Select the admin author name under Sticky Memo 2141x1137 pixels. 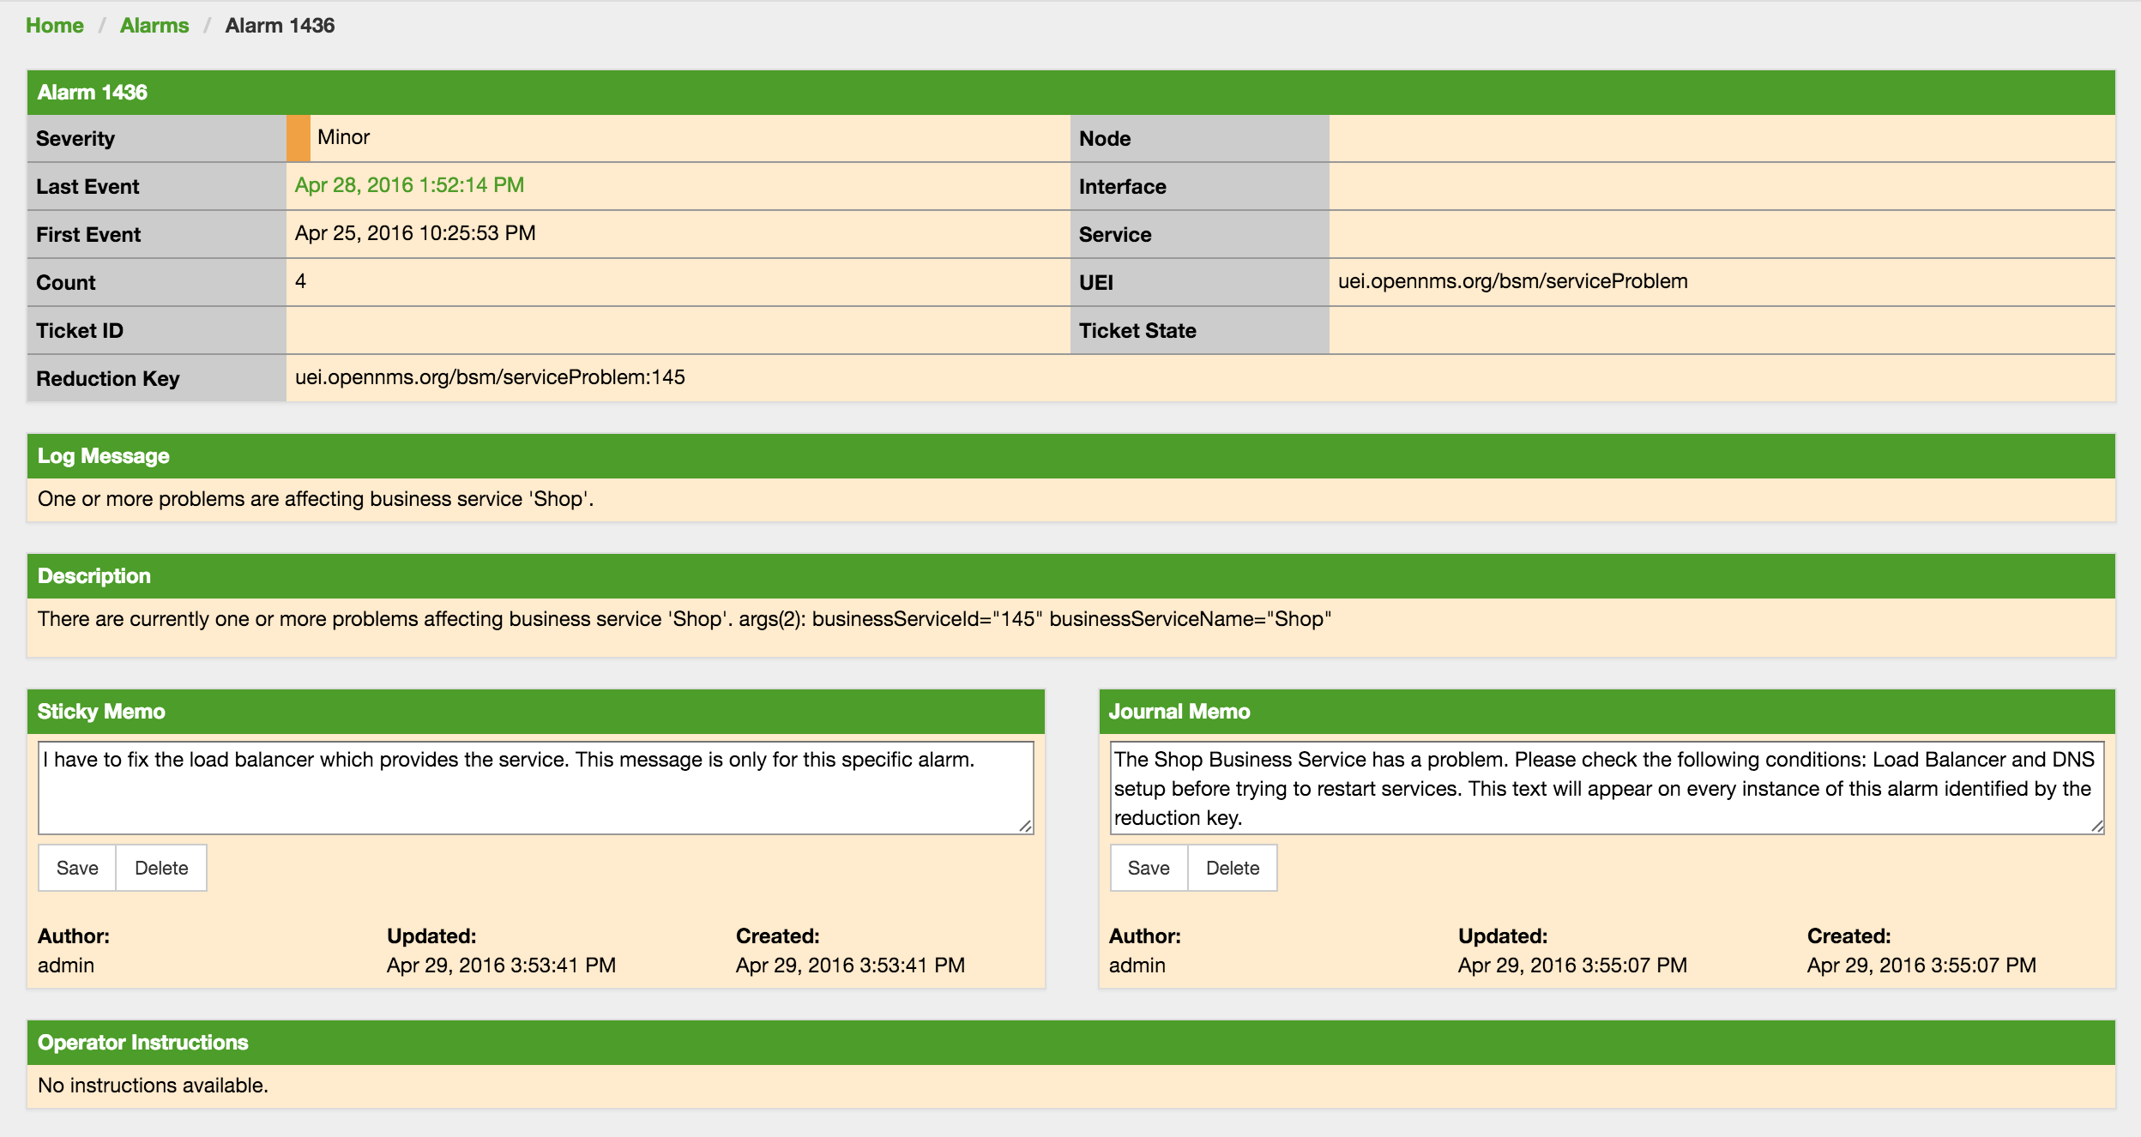click(66, 964)
